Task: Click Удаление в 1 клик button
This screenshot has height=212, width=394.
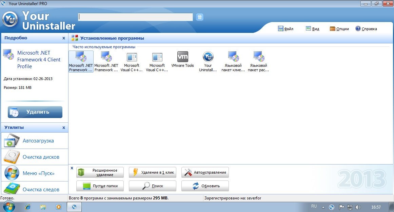Action: pos(153,173)
